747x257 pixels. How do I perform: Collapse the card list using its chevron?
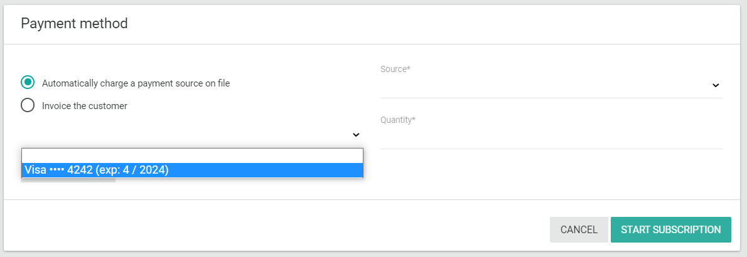click(x=356, y=135)
